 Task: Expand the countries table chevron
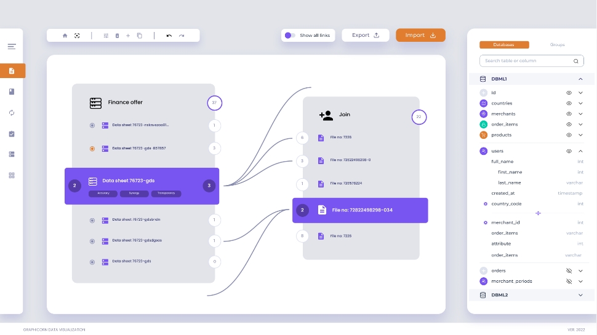(580, 103)
